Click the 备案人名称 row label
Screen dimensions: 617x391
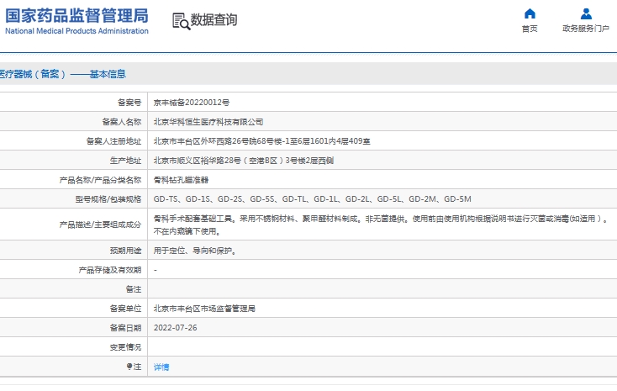pos(122,122)
